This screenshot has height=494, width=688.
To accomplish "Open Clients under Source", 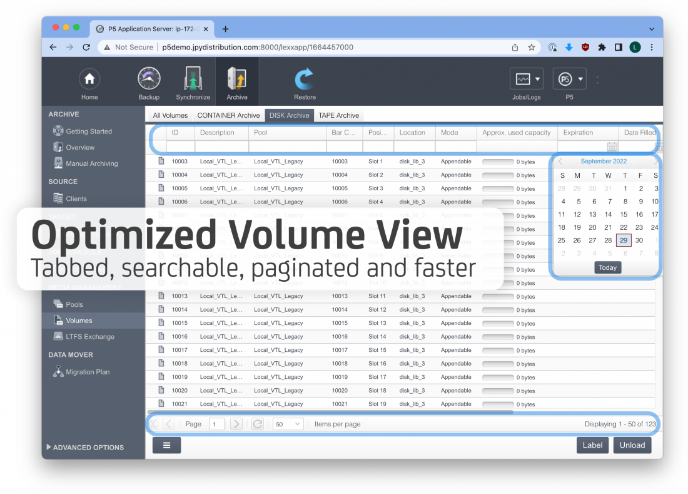I will (70, 198).
